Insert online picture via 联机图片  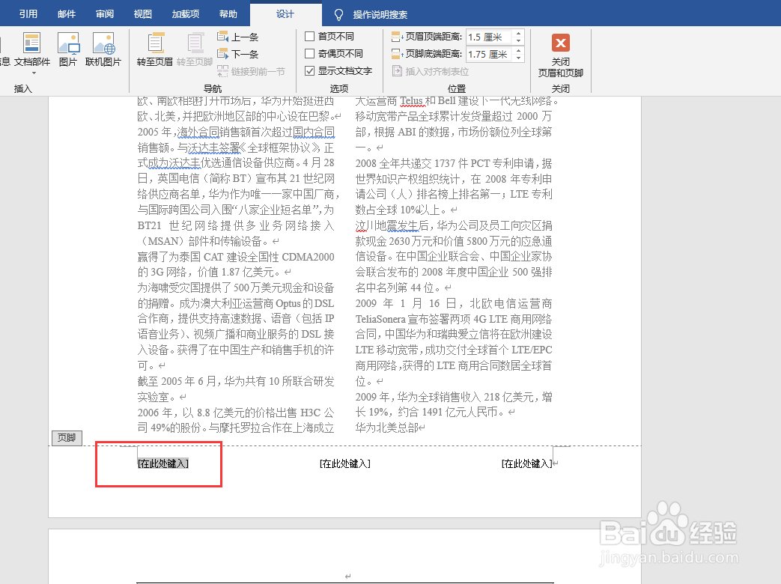tap(103, 49)
